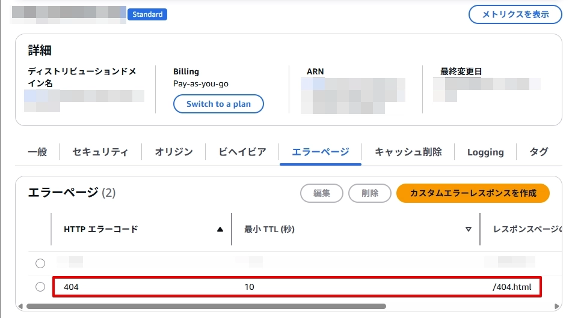
Task: Click the horizontal scrollbar thumb of the table
Action: [206, 306]
